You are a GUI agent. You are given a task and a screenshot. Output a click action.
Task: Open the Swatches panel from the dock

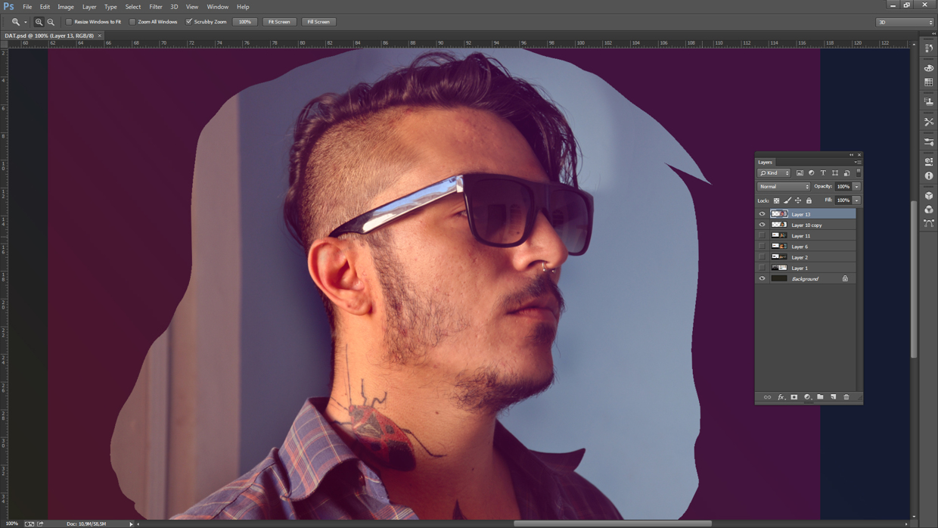929,81
